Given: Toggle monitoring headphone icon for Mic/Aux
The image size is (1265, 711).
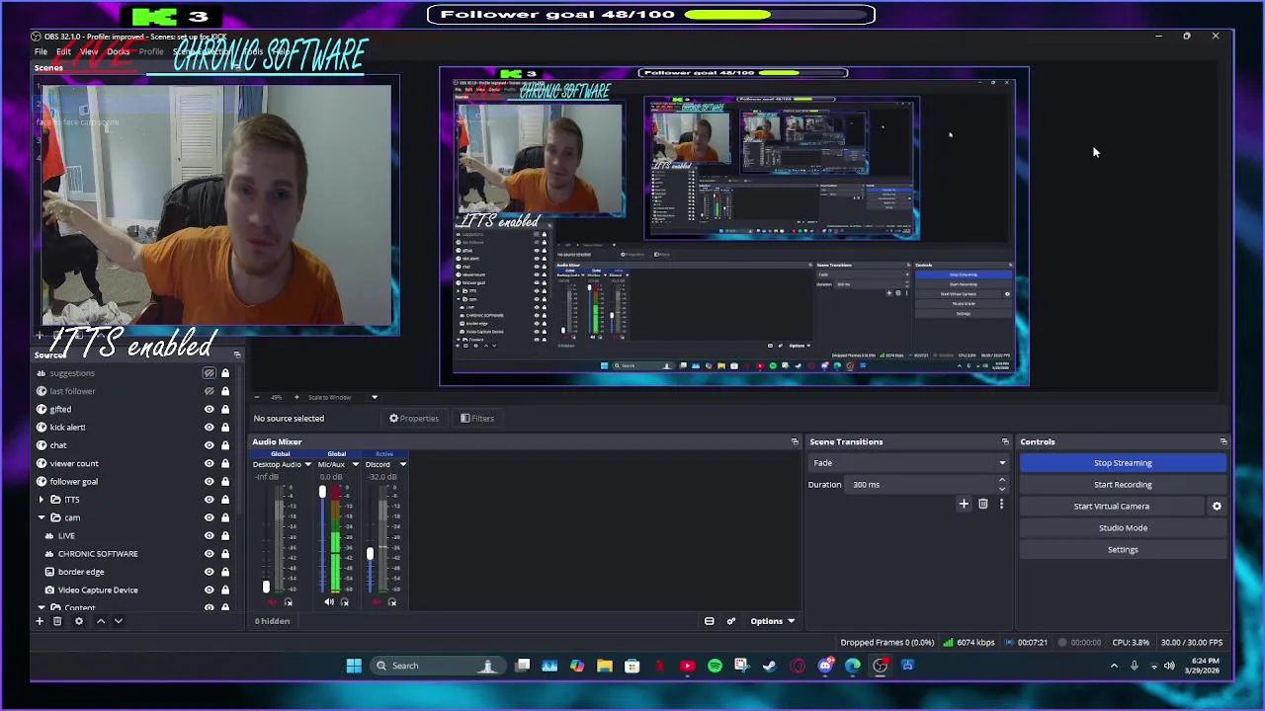Looking at the screenshot, I should click(344, 601).
